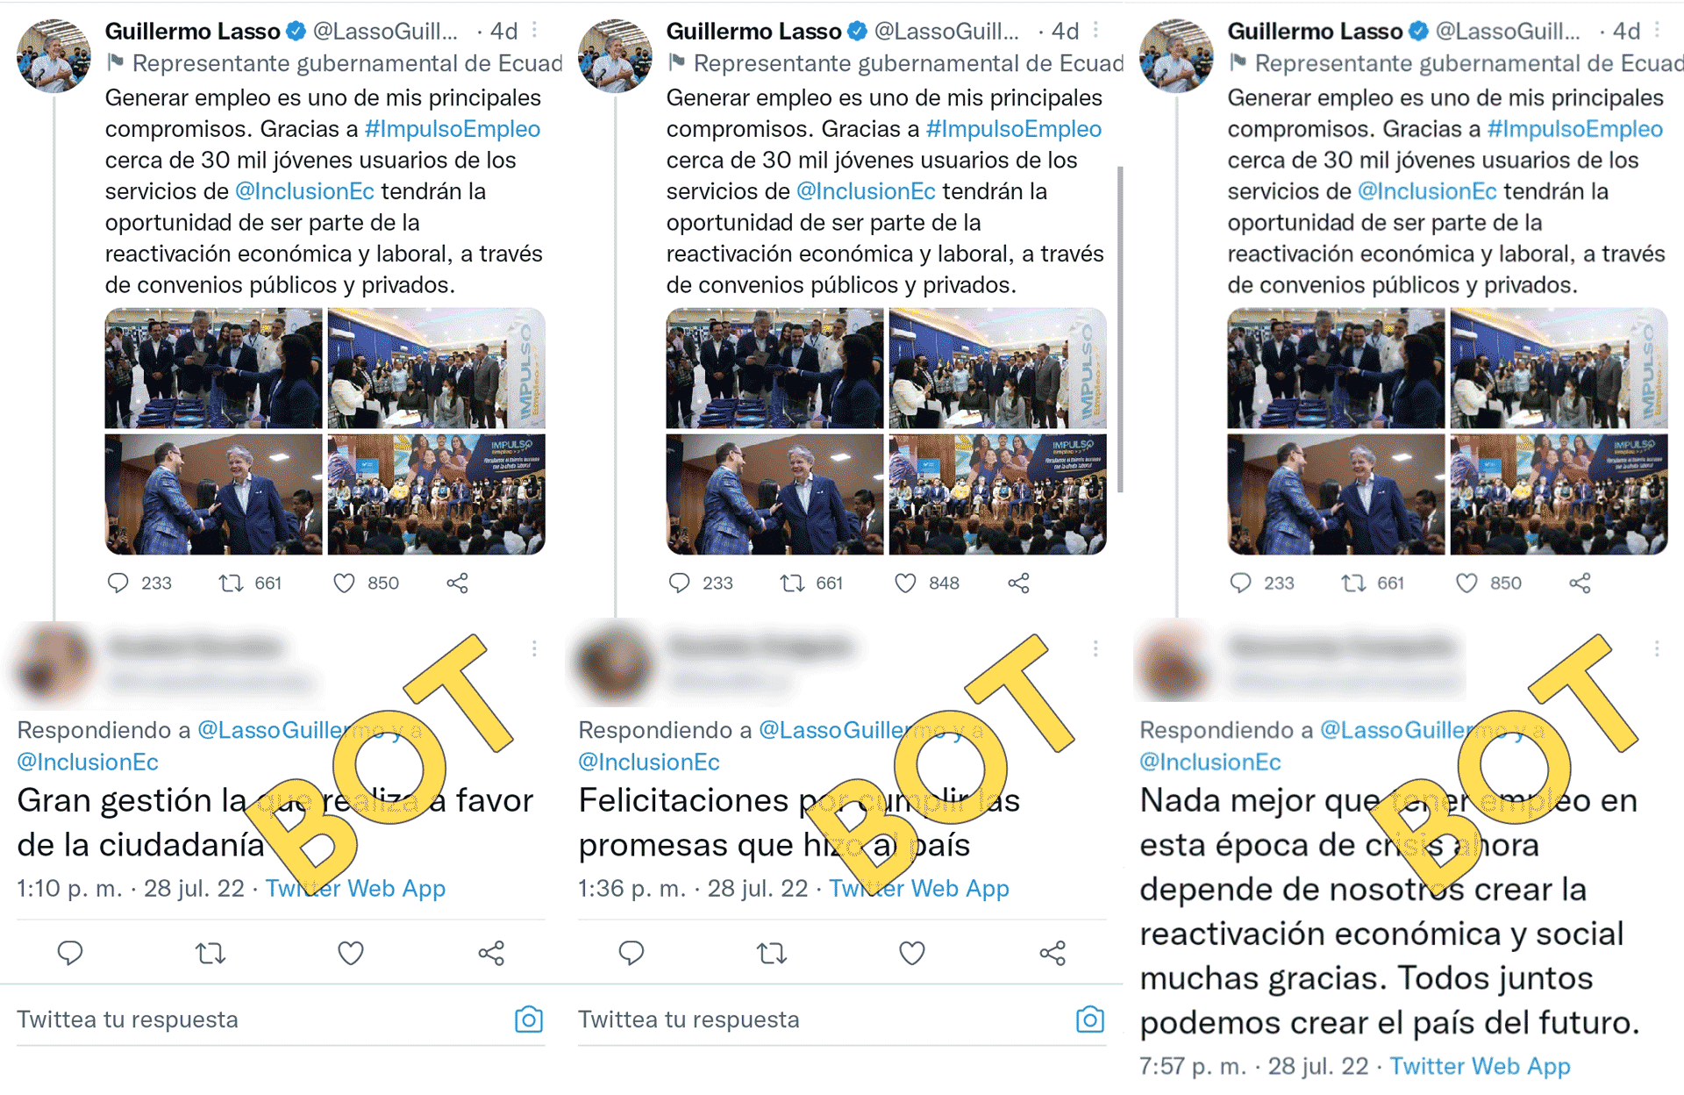Like the tweet showing 848 likes
Image resolution: width=1684 pixels, height=1095 pixels.
coord(905,583)
